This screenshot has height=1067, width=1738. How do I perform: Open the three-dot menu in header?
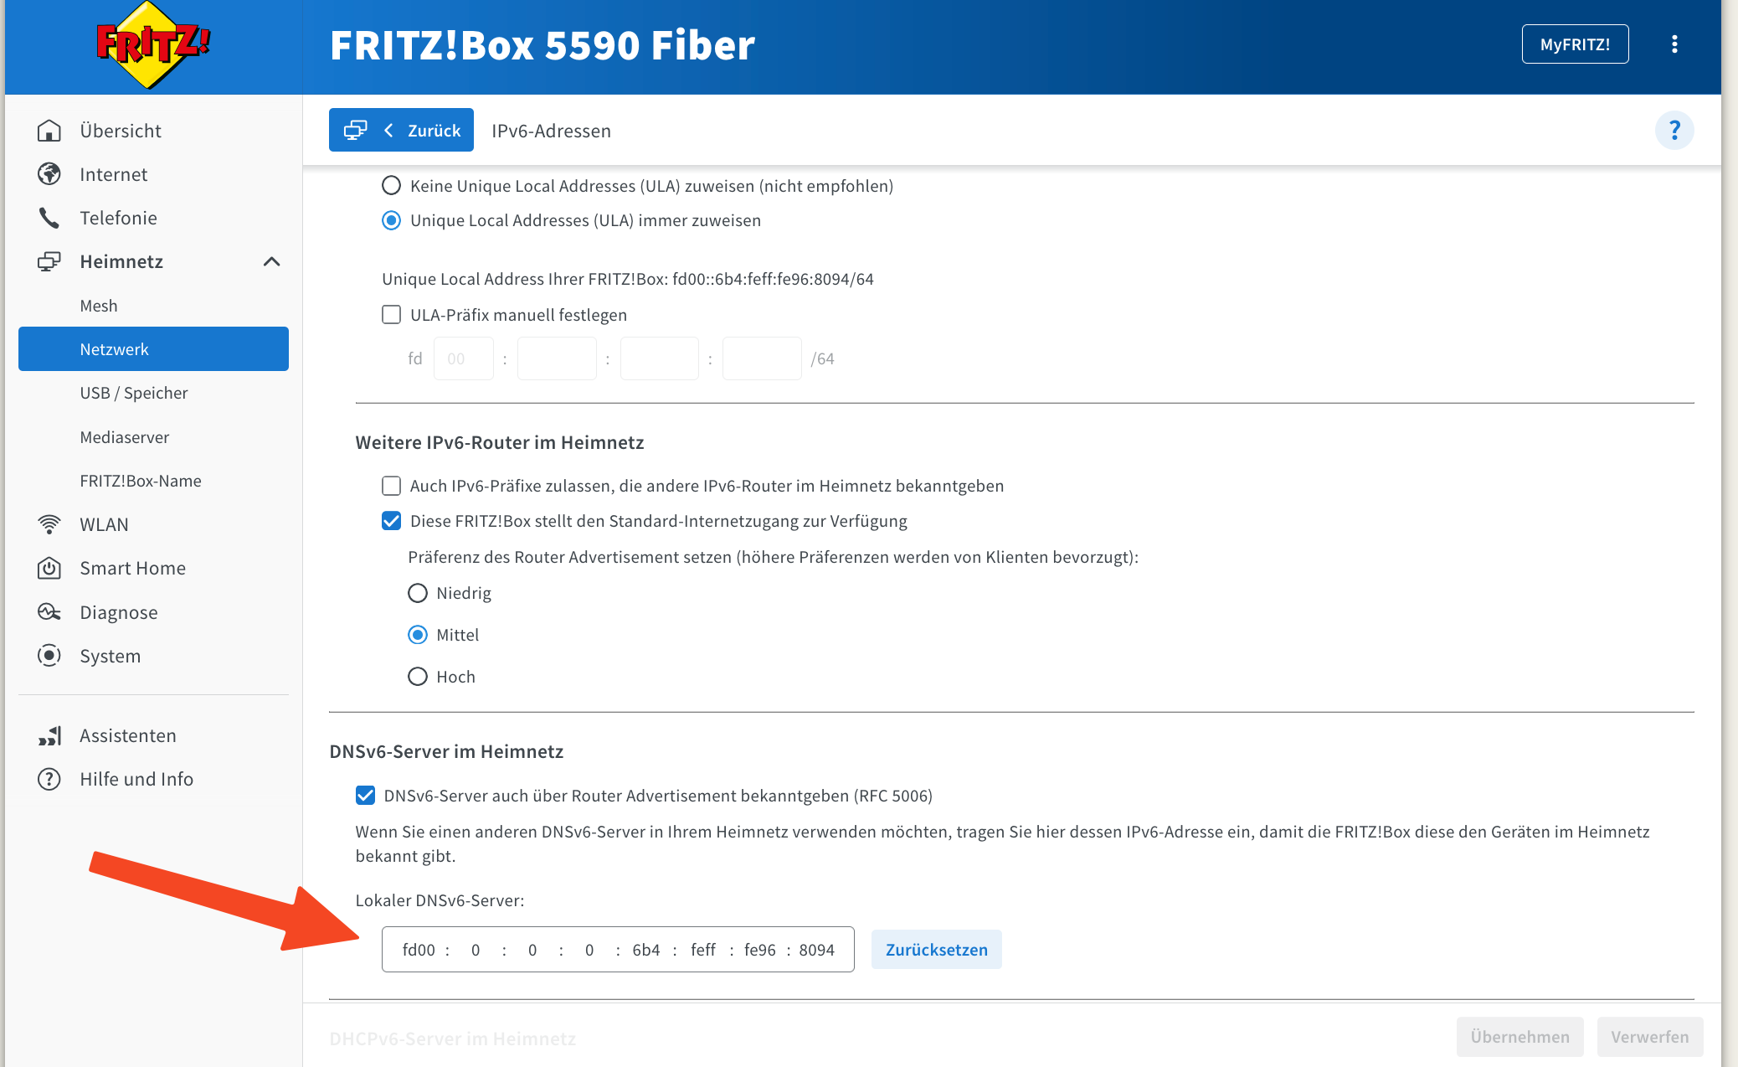point(1674,44)
